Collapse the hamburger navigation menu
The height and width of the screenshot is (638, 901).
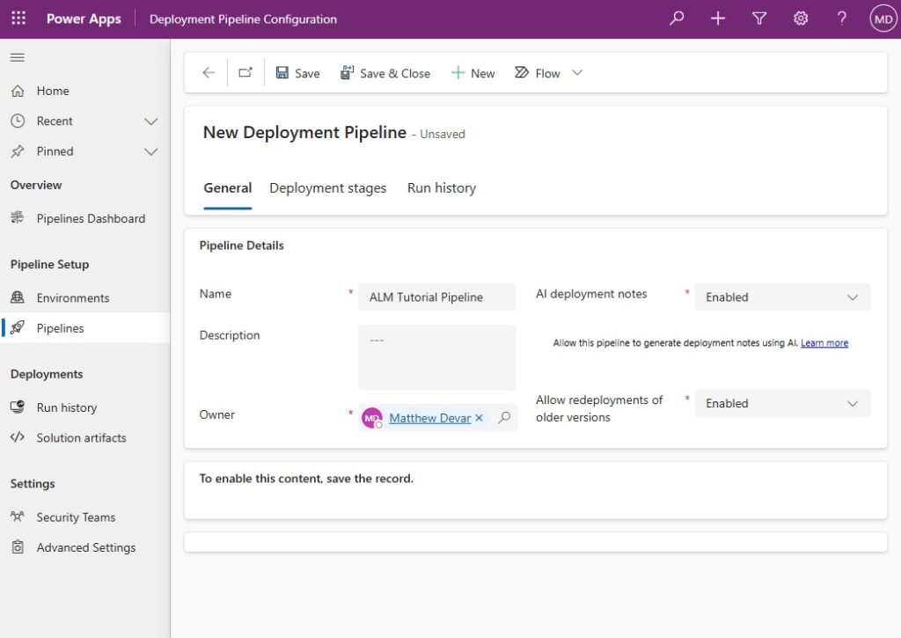tap(18, 57)
